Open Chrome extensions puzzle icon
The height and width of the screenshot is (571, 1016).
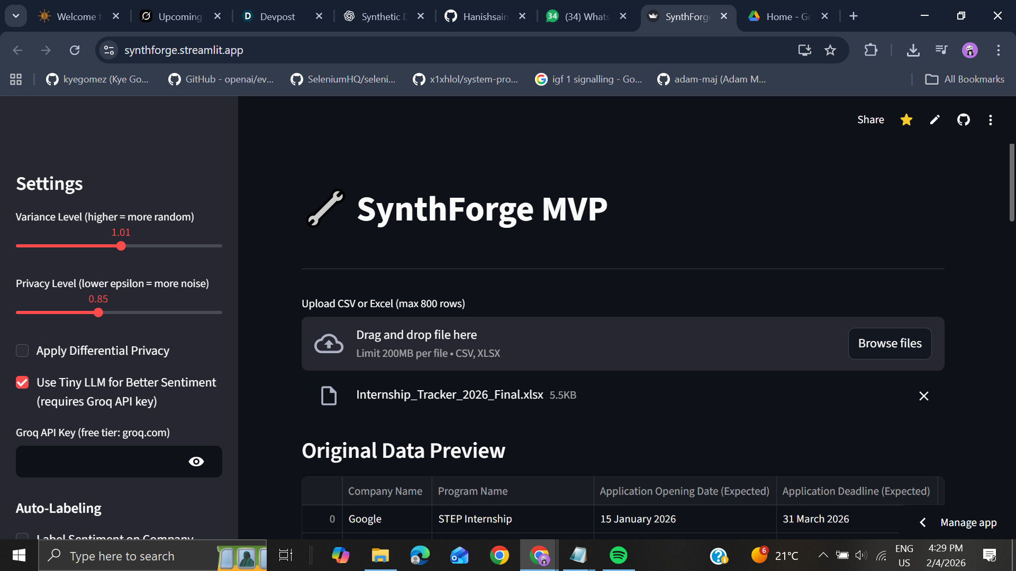point(870,50)
